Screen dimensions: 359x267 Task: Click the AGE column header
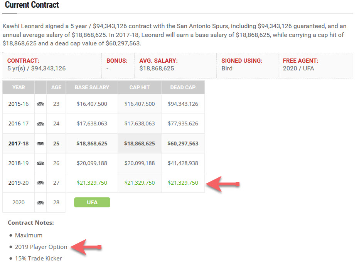tap(56, 87)
